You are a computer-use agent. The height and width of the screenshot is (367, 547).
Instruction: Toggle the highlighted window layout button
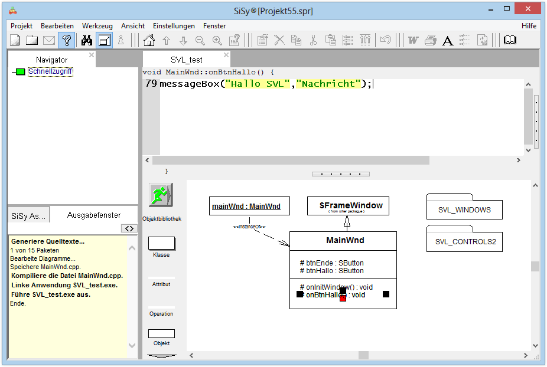105,40
